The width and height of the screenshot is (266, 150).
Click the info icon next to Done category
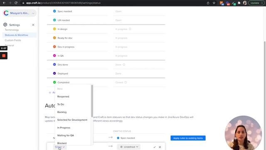124,65
